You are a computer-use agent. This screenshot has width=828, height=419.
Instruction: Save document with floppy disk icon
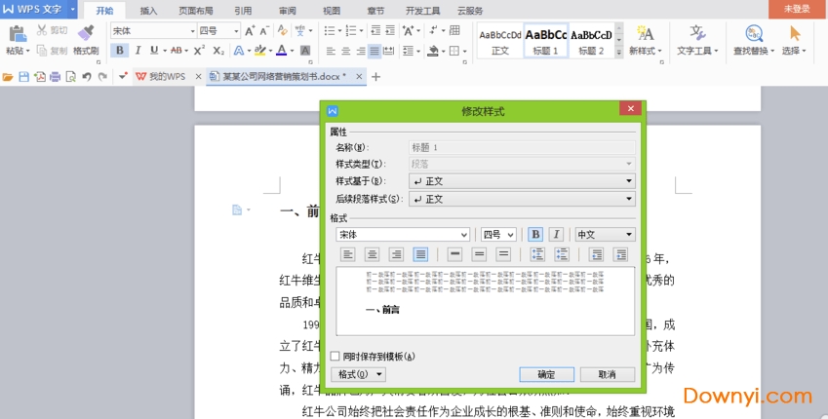tap(23, 77)
